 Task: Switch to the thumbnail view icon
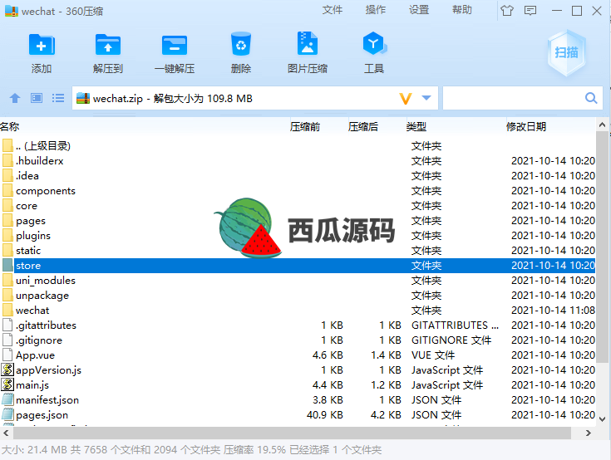tap(37, 98)
